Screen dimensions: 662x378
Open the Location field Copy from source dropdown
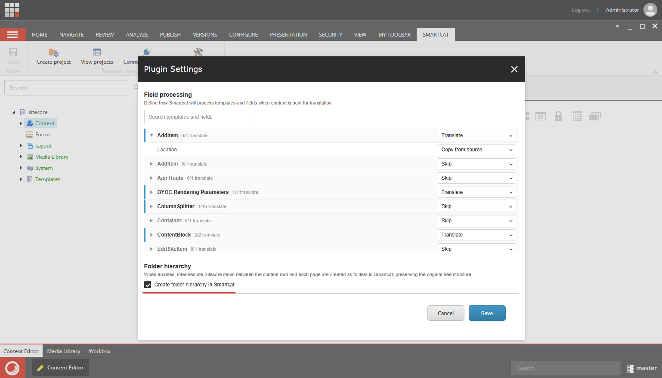tap(476, 150)
